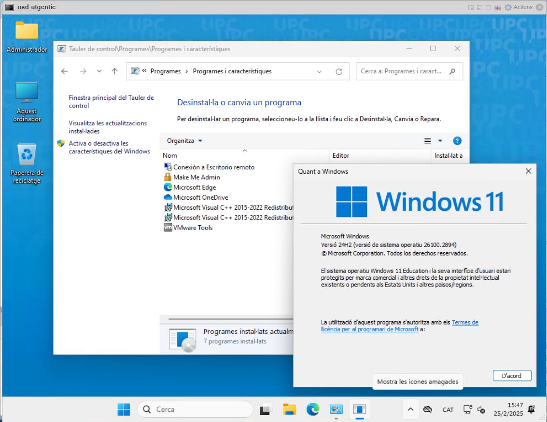Select Microsoft Edge in program list
Viewport: 547px width, 422px height.
(190, 188)
